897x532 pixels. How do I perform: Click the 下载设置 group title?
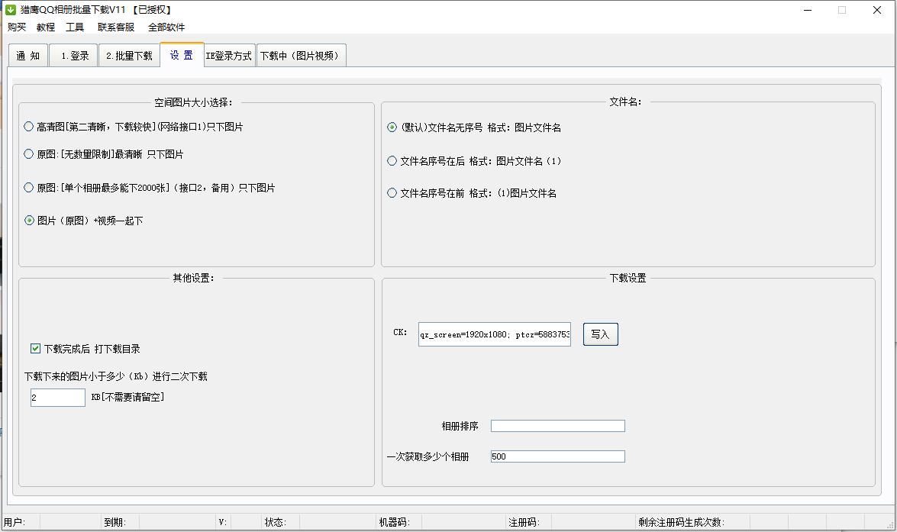(628, 278)
